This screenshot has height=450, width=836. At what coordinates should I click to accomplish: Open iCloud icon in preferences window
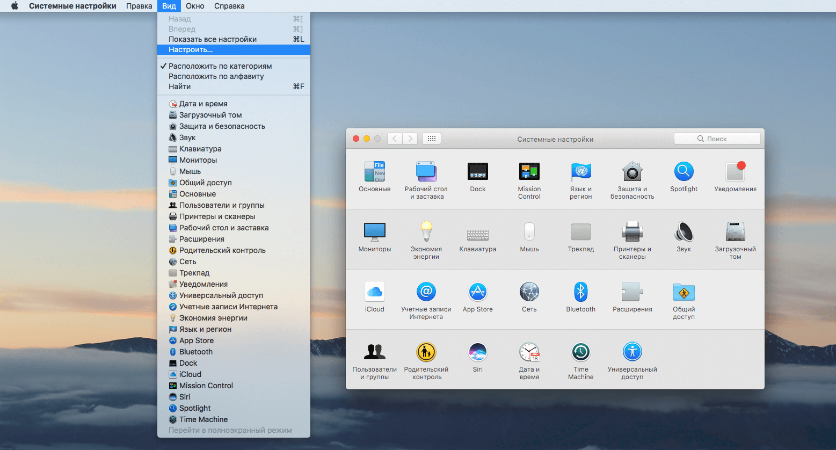click(x=375, y=292)
